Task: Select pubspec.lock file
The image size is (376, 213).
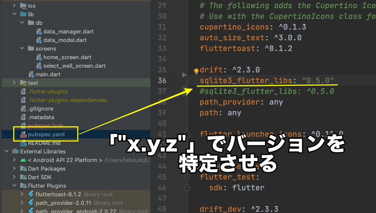Action: (x=46, y=126)
